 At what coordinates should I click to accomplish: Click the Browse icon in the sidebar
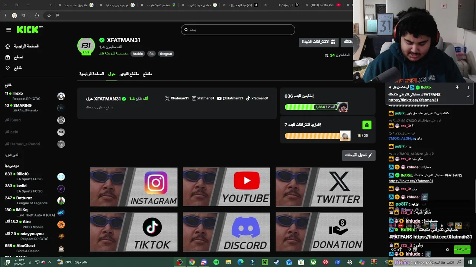(7, 57)
